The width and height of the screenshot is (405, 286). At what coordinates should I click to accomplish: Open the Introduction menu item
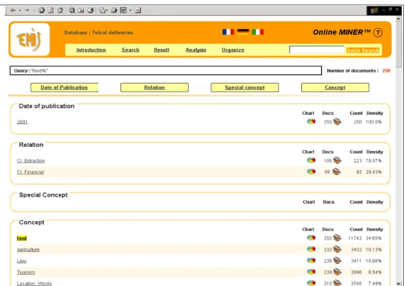click(91, 50)
